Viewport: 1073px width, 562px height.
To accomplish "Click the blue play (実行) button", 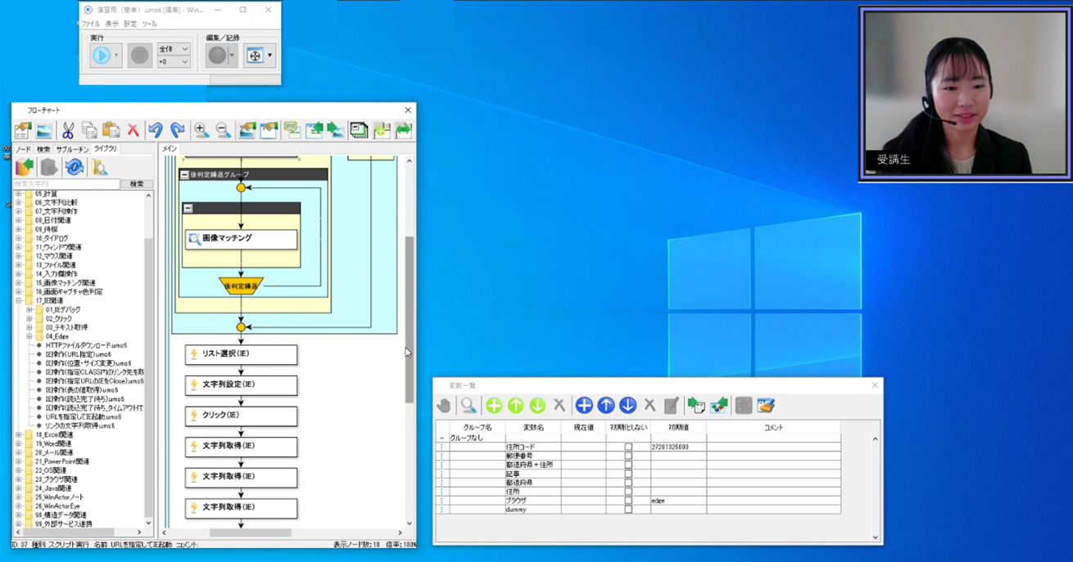I will coord(101,55).
